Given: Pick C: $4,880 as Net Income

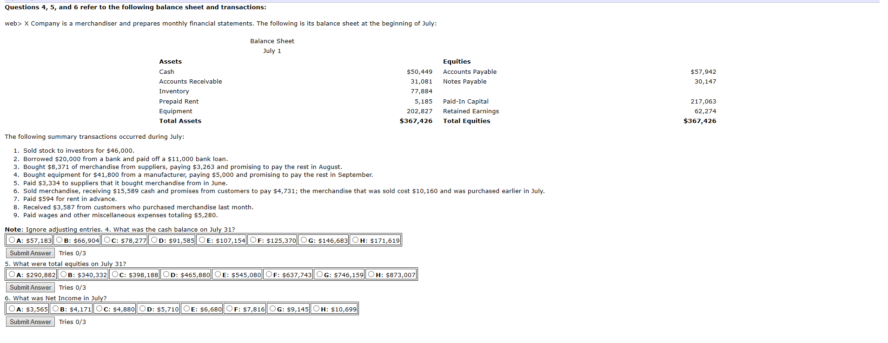Looking at the screenshot, I should click(x=99, y=309).
